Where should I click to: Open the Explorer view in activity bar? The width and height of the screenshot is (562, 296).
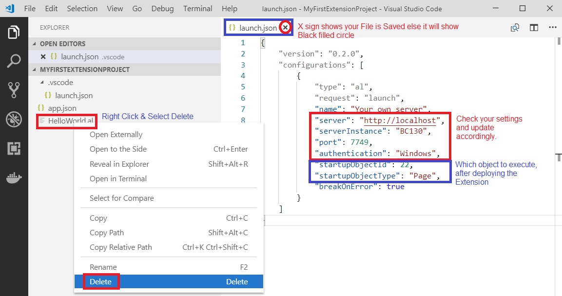pos(14,33)
